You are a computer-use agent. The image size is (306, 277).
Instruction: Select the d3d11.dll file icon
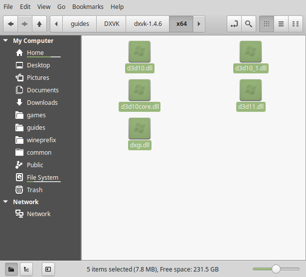pos(251,90)
